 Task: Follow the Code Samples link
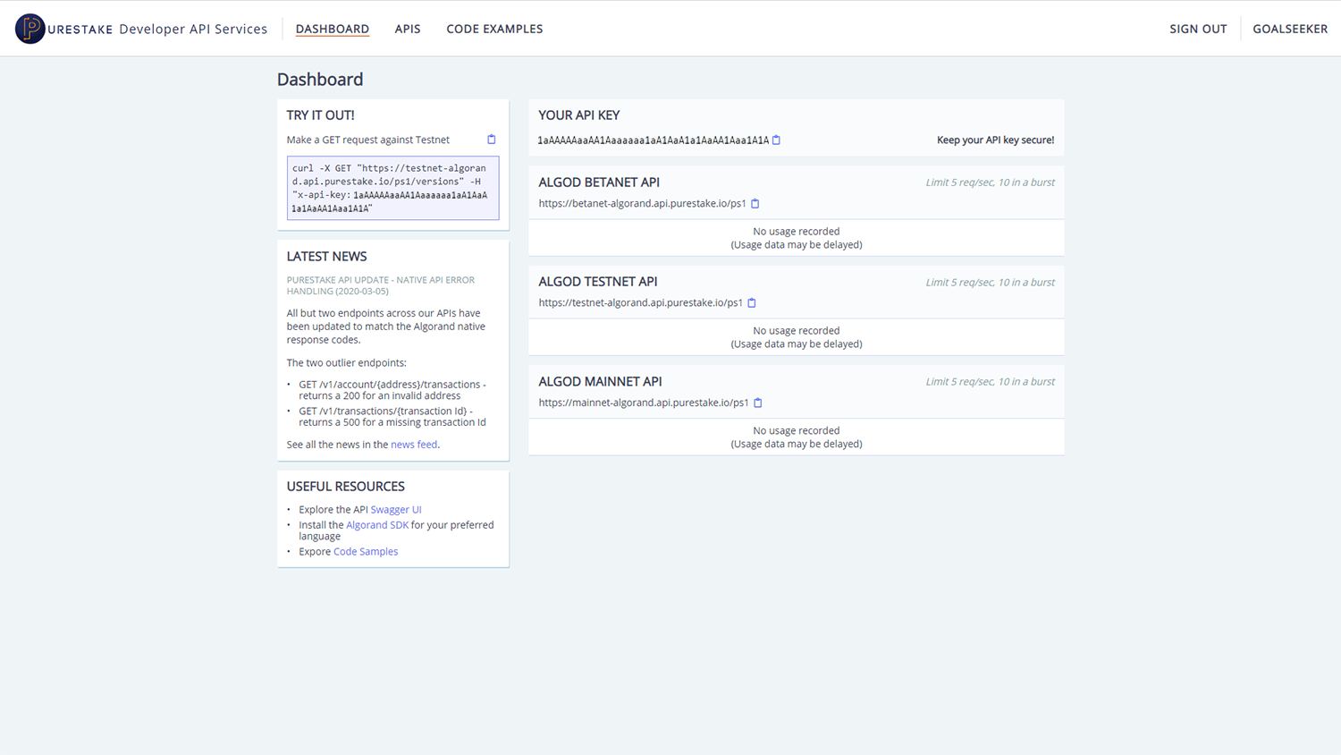(365, 551)
